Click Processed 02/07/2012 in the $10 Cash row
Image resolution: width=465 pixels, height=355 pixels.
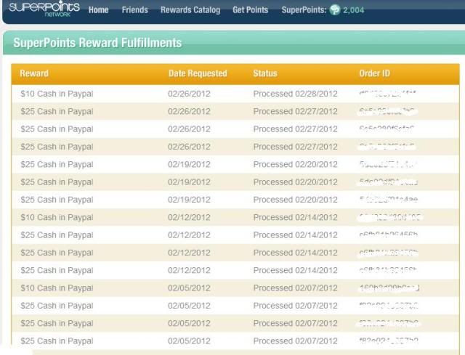pos(296,288)
